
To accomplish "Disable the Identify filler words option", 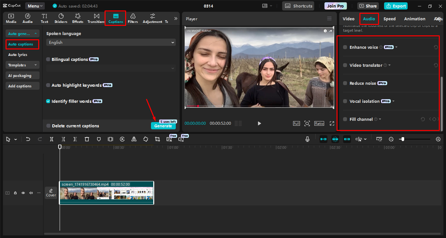I will click(x=48, y=101).
